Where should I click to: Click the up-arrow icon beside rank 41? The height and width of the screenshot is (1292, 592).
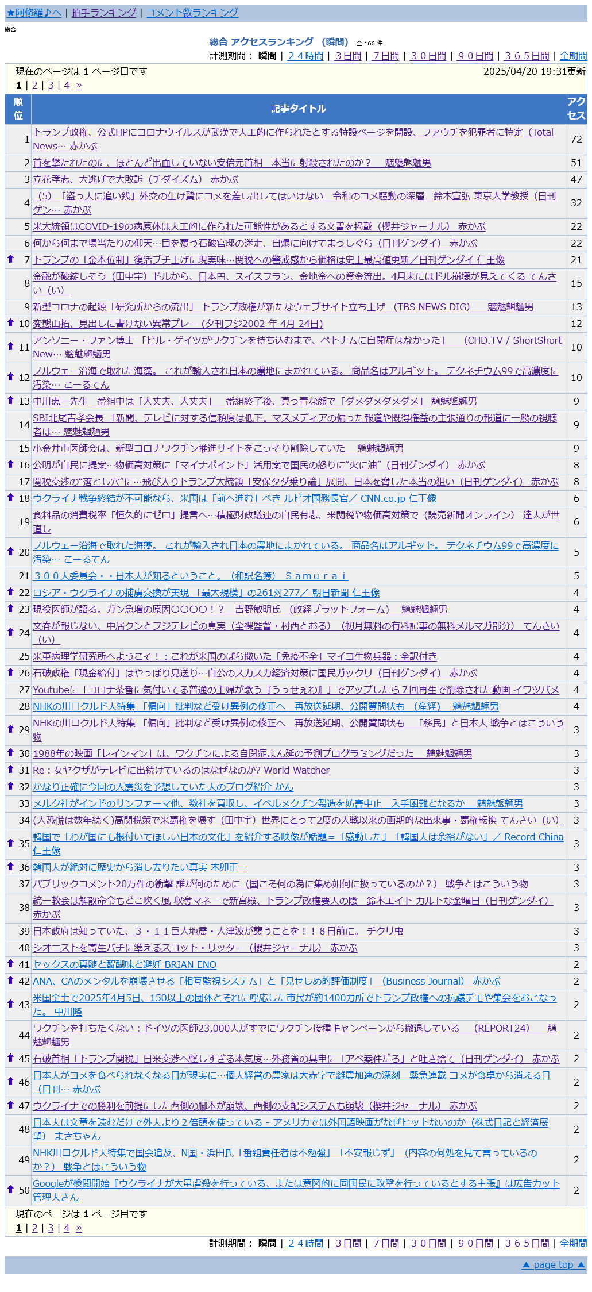[x=10, y=964]
